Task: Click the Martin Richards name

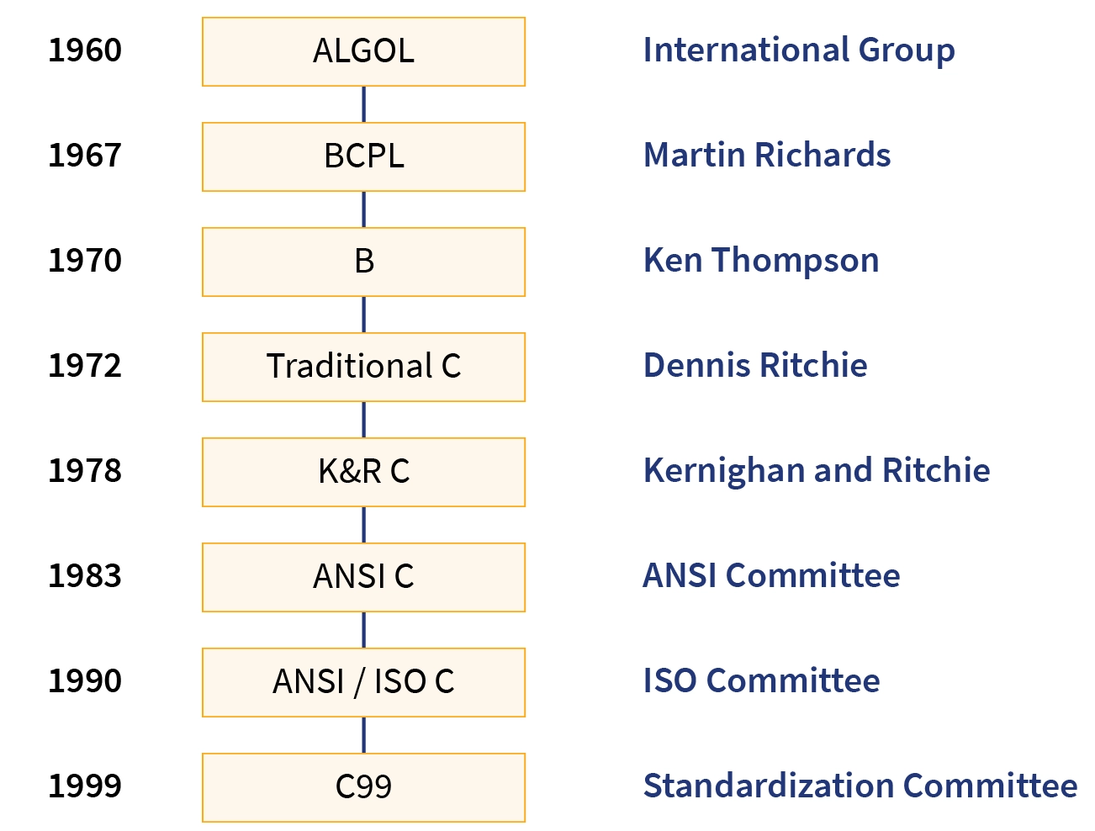Action: pos(767,156)
